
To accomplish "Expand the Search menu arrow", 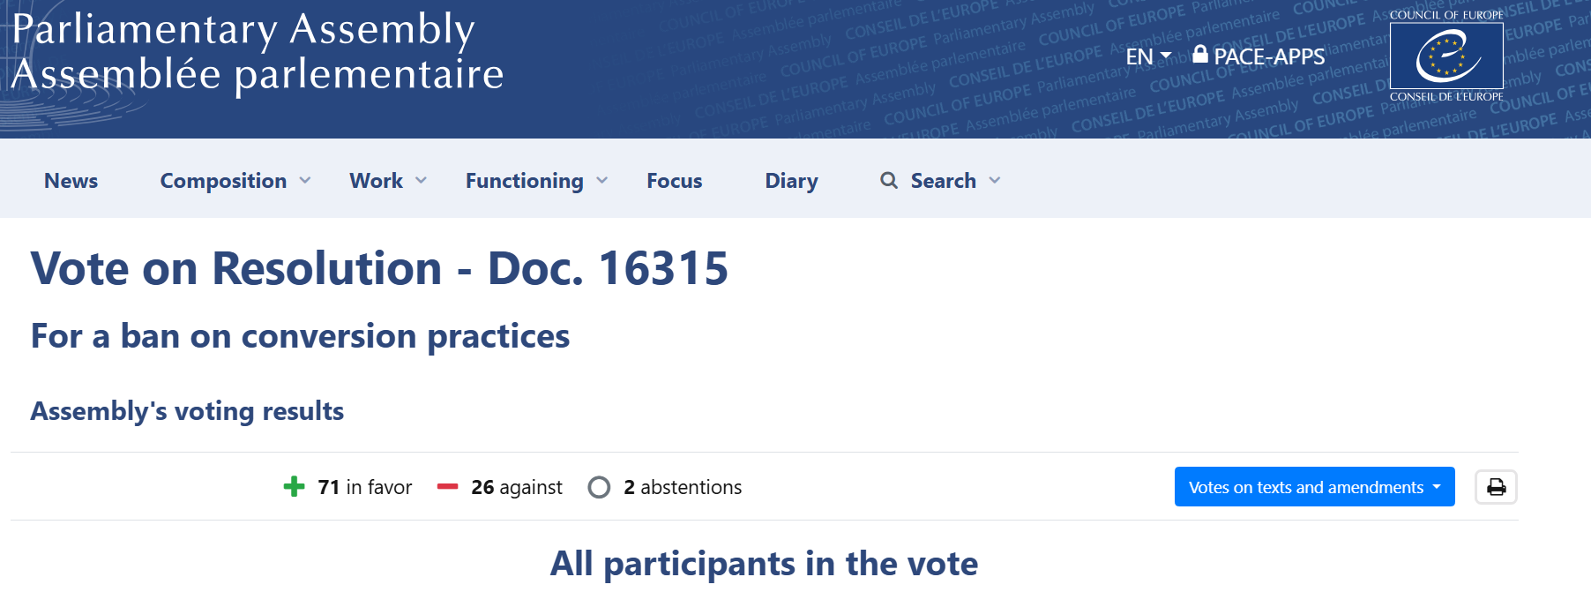I will tap(995, 181).
